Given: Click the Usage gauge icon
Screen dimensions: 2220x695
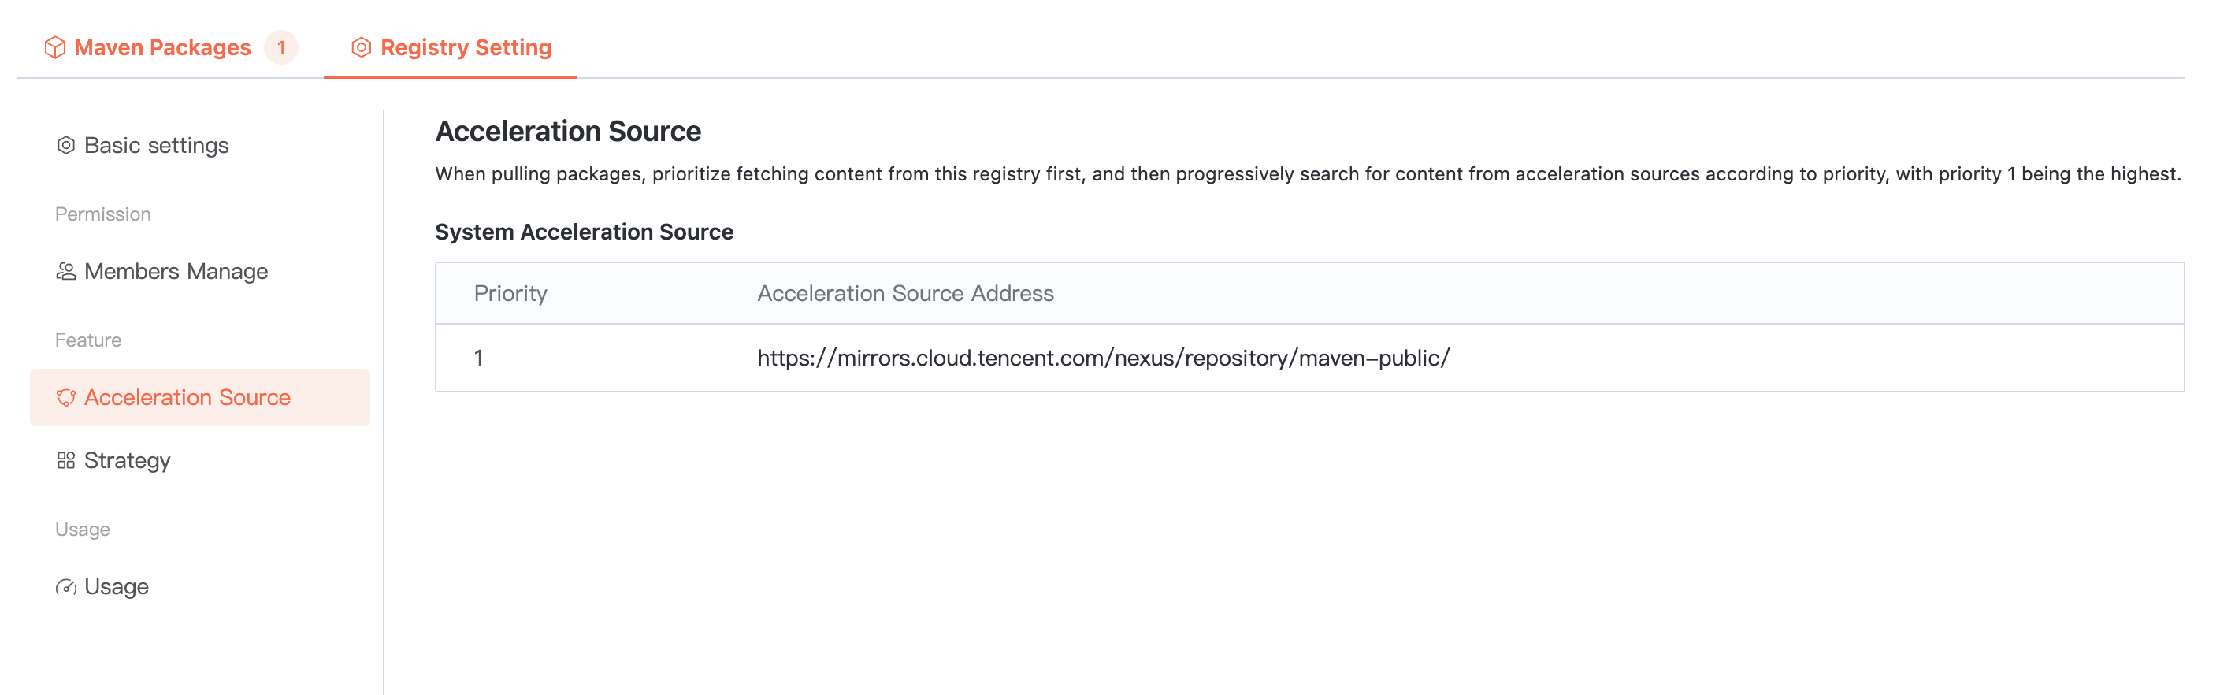Looking at the screenshot, I should 65,587.
